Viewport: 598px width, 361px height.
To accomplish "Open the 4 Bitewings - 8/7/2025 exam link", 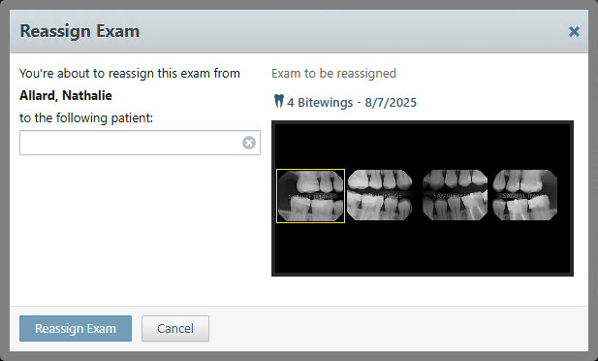I will pyautogui.click(x=352, y=102).
